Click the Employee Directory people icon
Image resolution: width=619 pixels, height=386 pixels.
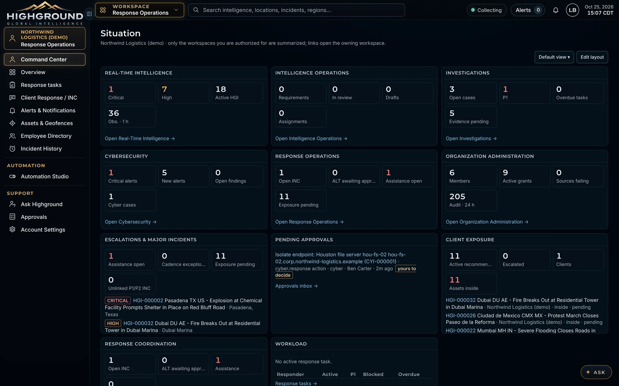click(12, 136)
